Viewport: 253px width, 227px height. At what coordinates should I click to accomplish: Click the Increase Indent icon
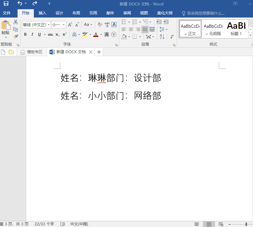coord(166,22)
